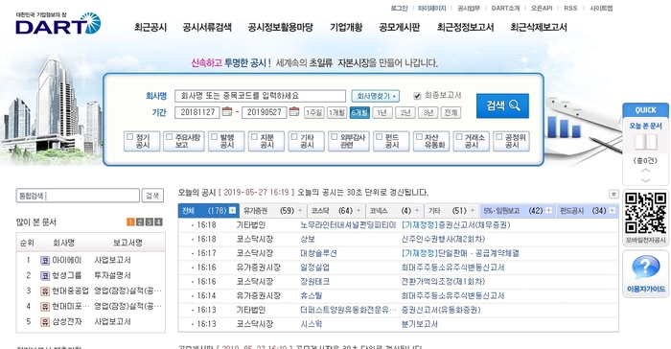Switch to the 5%·임원보고 tab
This screenshot has height=349, width=671.
click(513, 211)
